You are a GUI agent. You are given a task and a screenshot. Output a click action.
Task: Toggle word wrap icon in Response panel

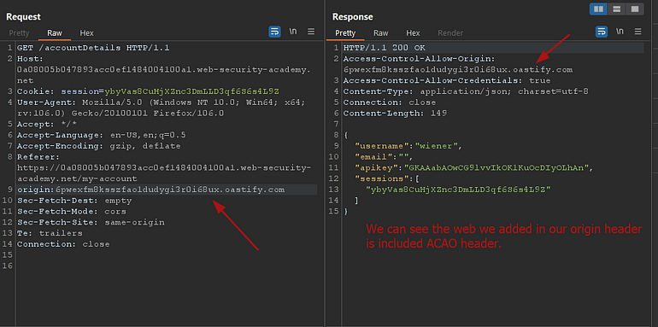pyautogui.click(x=602, y=32)
